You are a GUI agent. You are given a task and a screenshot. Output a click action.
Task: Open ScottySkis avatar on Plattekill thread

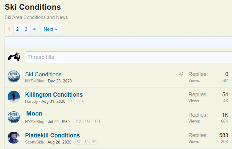[14, 138]
